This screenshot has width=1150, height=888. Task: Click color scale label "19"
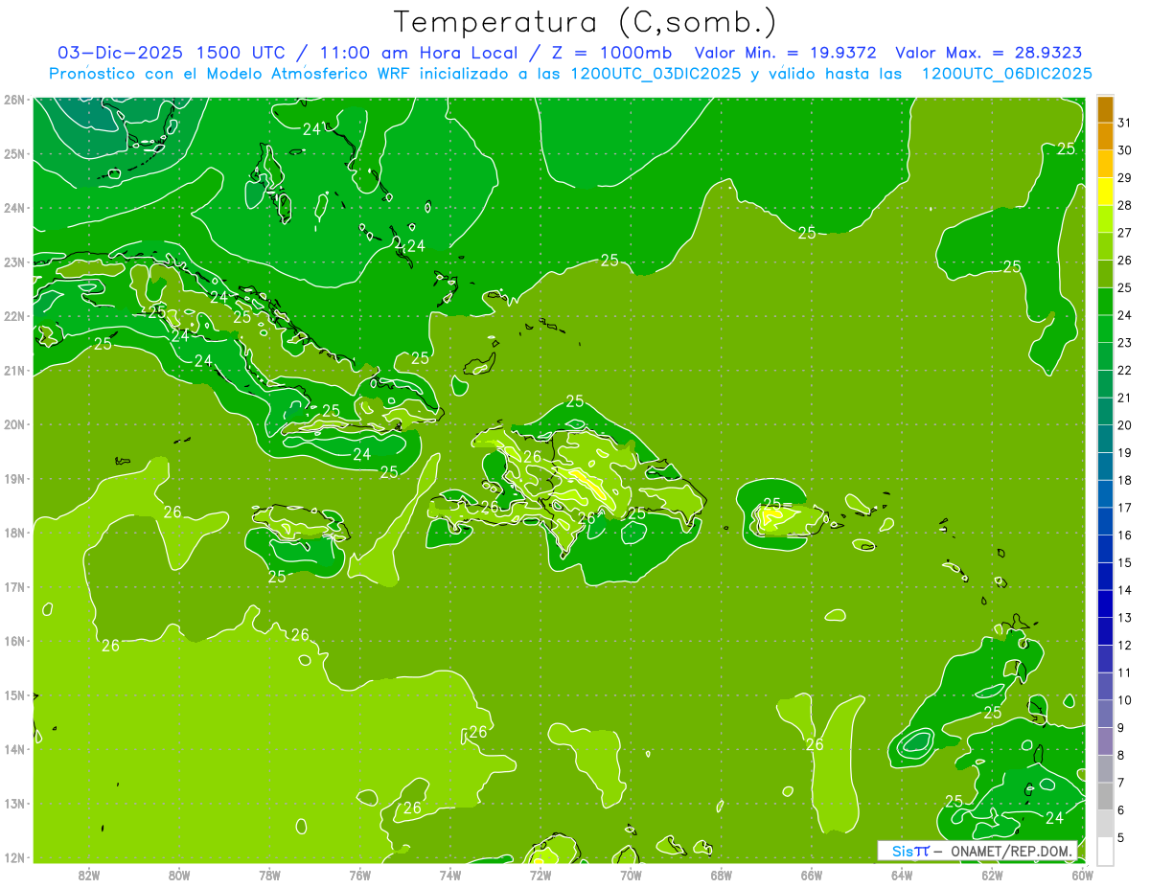[1124, 452]
